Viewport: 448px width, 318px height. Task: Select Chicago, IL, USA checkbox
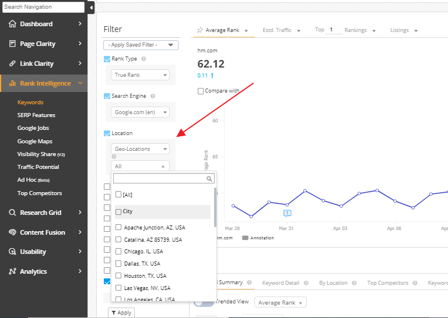[x=118, y=251]
